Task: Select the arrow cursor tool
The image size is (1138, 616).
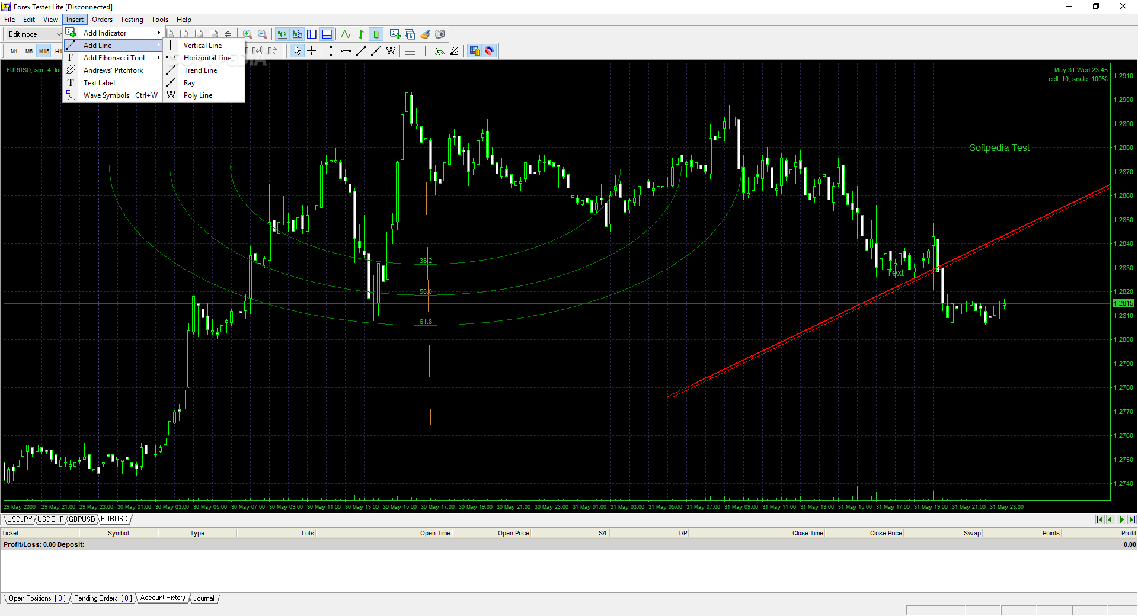Action: [x=297, y=51]
